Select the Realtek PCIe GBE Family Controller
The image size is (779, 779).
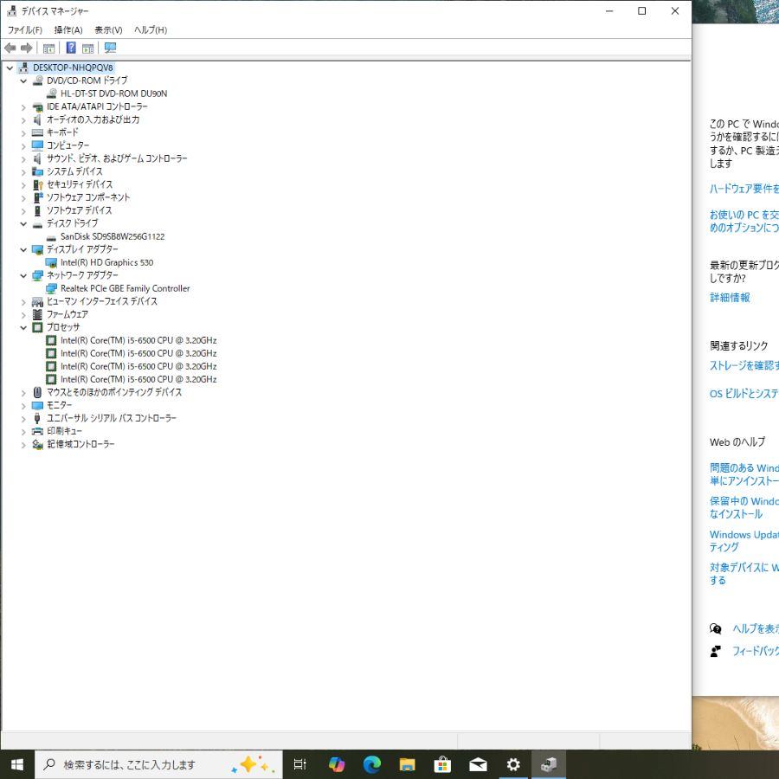pyautogui.click(x=125, y=288)
